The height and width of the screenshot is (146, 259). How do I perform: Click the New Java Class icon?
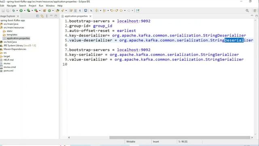click(49, 11)
